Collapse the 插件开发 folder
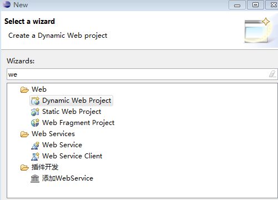This screenshot has height=200, width=278. (24, 167)
